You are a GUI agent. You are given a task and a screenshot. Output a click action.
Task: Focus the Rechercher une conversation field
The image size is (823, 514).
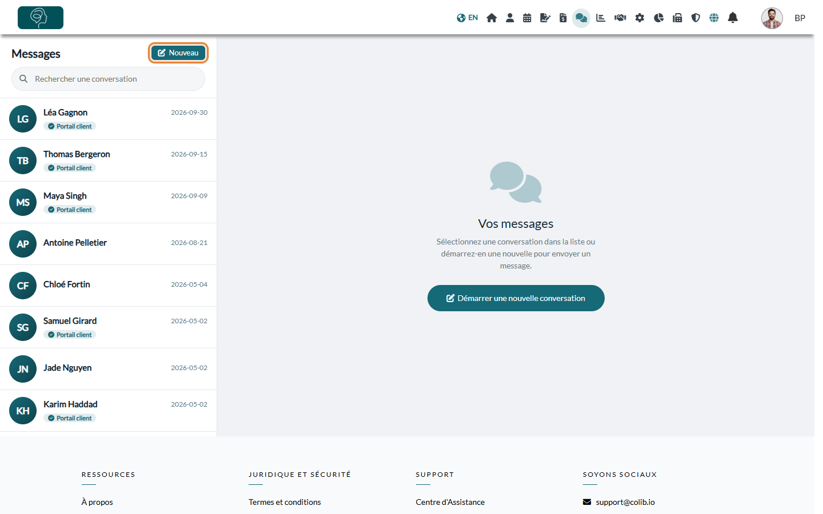108,79
